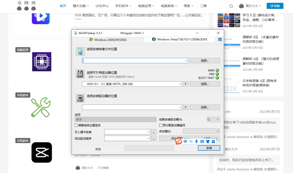Open the mount drive letter C: dropdown
Screen dimensions: 293x173
[213, 119]
